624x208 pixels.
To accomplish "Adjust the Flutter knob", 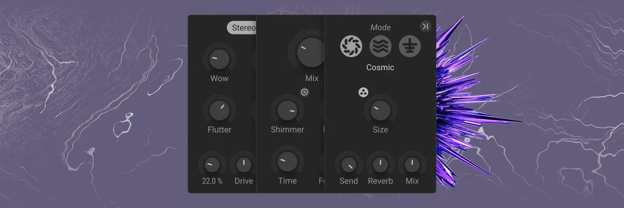I will click(x=219, y=110).
